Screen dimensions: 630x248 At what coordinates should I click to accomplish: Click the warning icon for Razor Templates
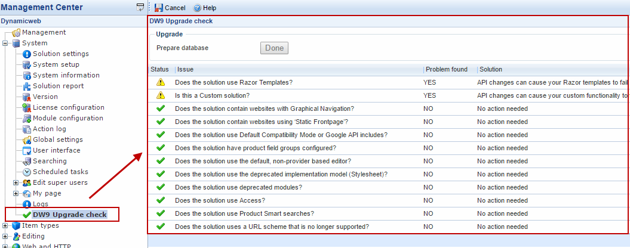pyautogui.click(x=160, y=82)
